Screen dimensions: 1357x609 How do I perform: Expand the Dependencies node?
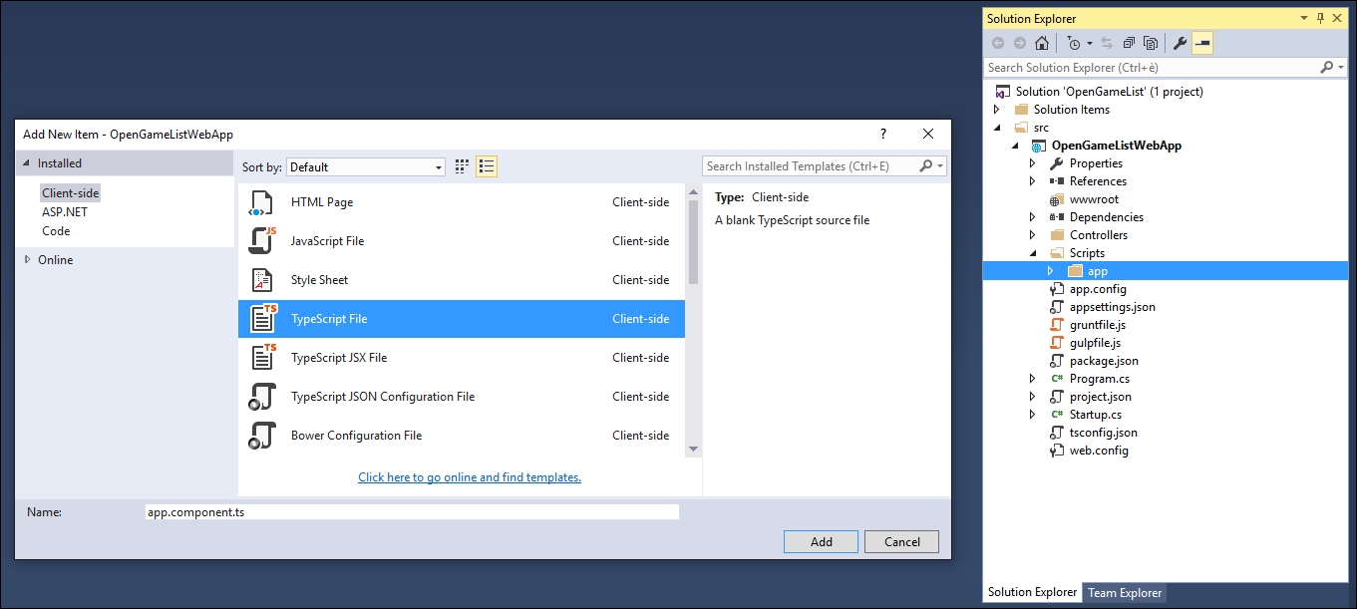click(1033, 217)
